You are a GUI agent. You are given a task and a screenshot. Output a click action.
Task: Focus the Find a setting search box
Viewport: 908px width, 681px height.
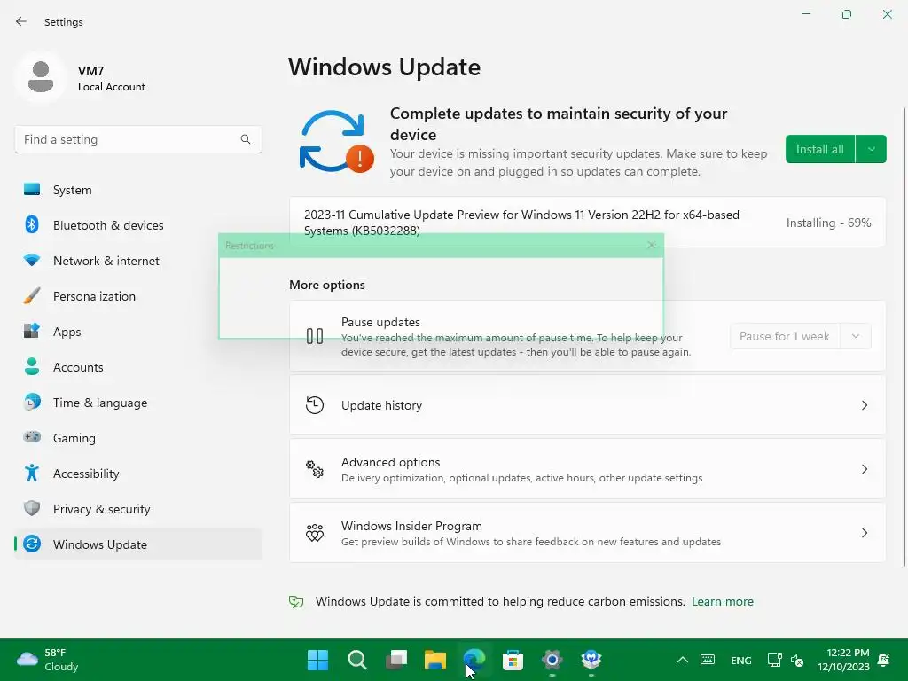click(137, 139)
